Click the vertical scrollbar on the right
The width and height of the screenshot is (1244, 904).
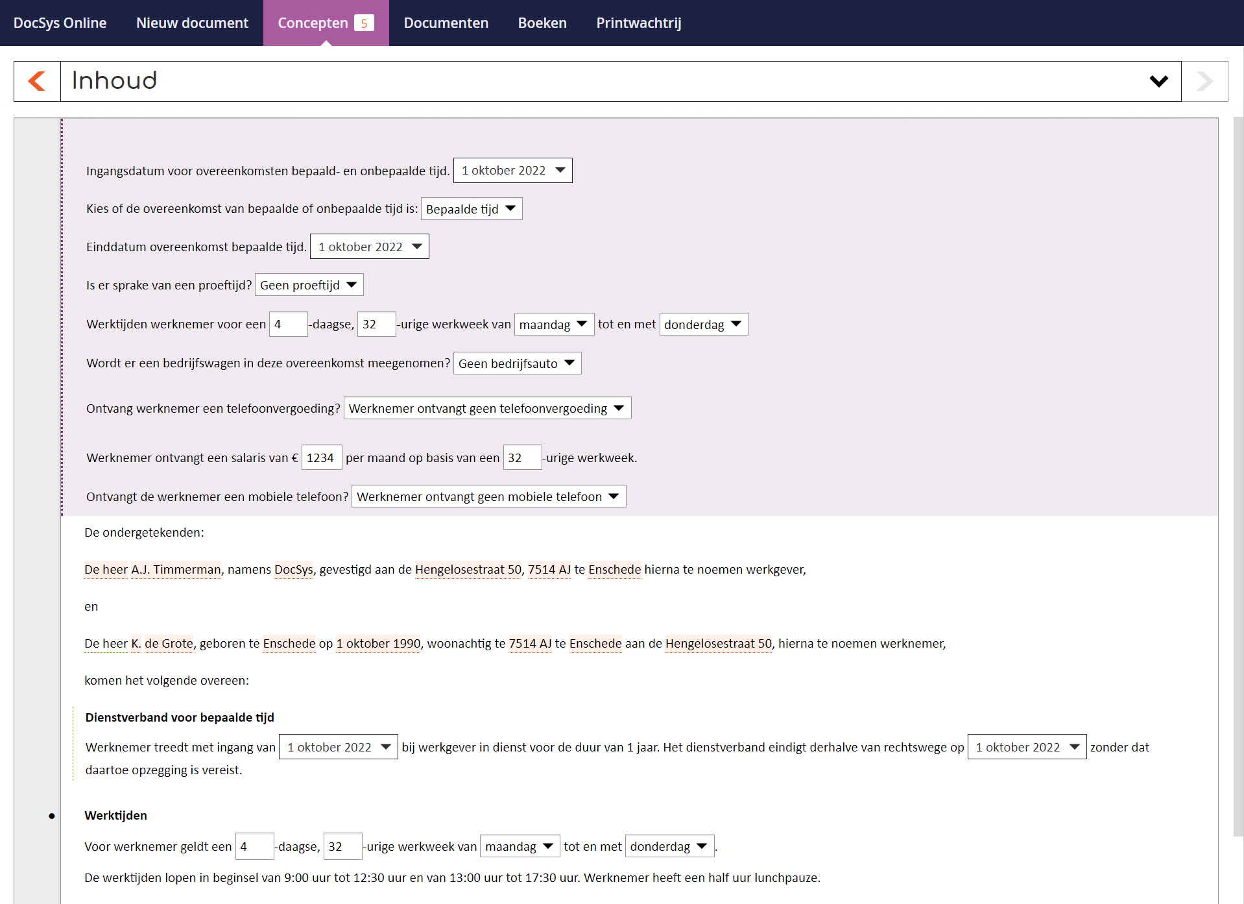tap(1238, 454)
